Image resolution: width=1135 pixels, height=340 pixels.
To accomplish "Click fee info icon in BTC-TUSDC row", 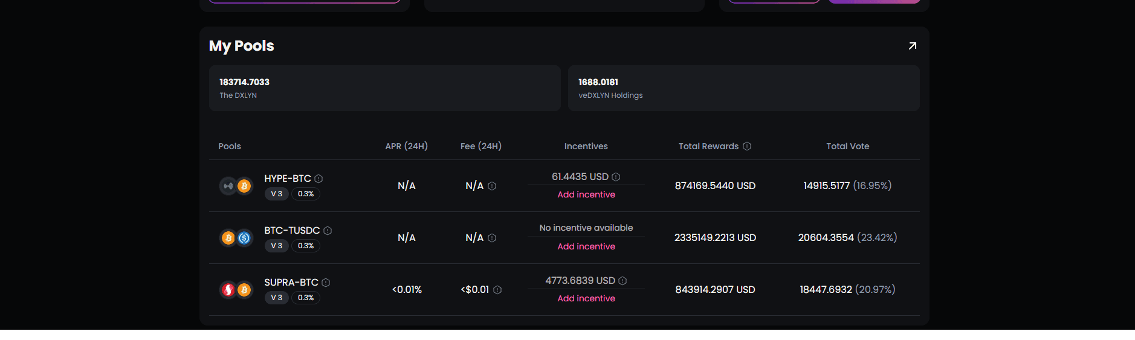I will point(492,238).
